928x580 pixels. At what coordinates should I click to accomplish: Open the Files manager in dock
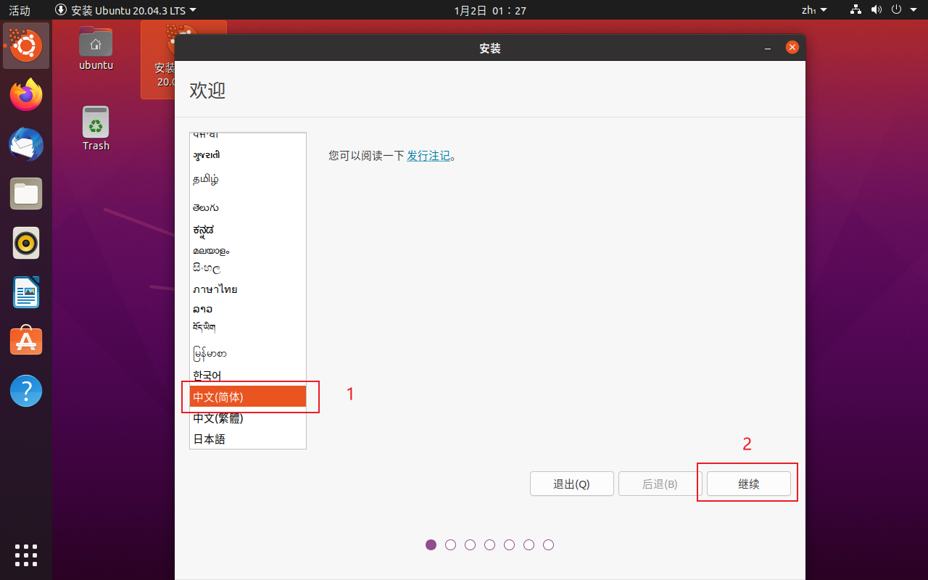point(26,194)
